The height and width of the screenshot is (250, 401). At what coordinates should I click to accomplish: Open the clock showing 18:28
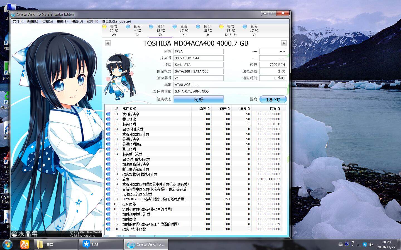click(x=386, y=244)
